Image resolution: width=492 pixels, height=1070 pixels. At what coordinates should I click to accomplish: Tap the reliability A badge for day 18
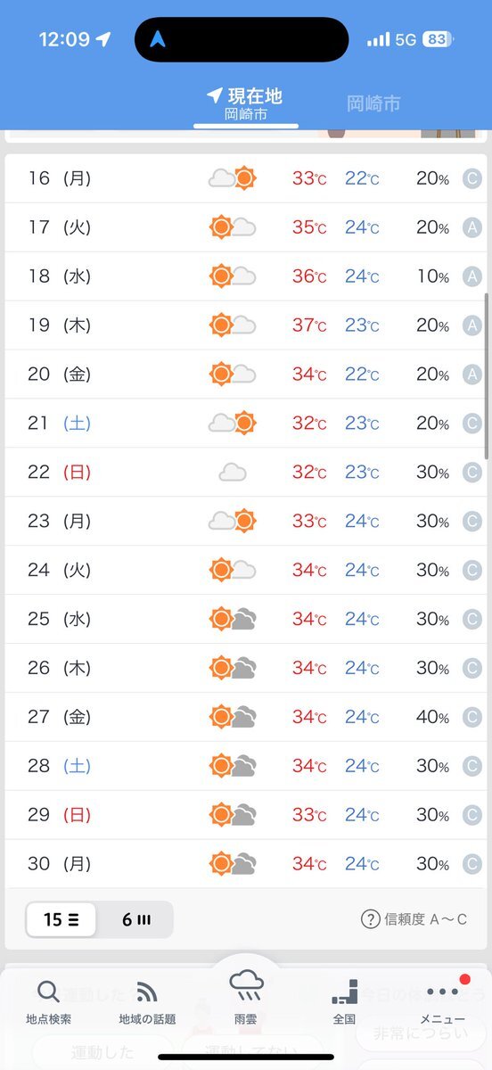click(x=471, y=276)
